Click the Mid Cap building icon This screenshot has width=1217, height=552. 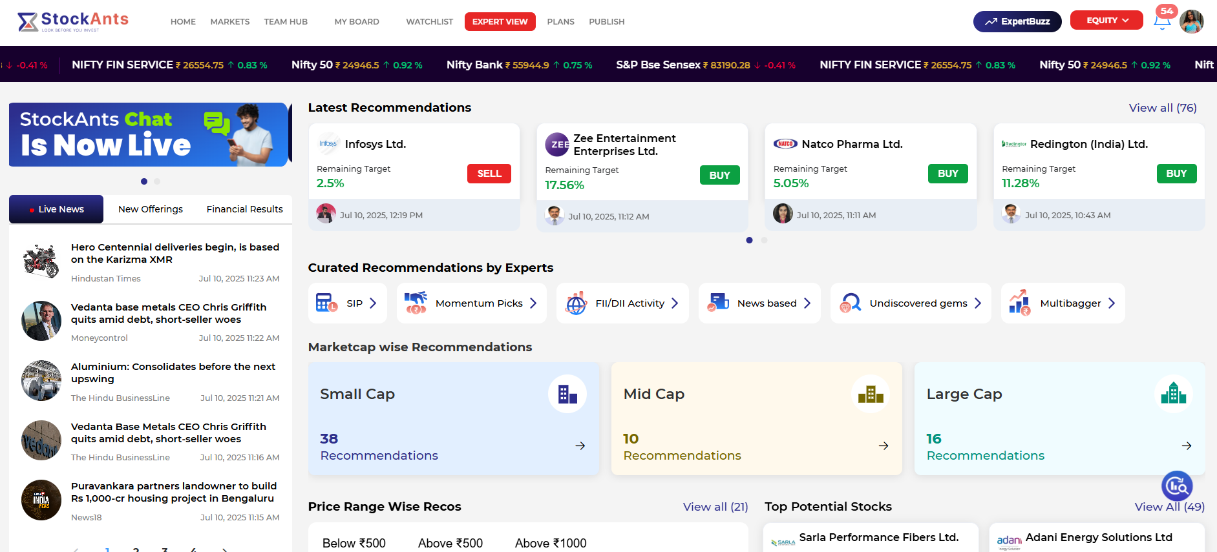pyautogui.click(x=871, y=394)
